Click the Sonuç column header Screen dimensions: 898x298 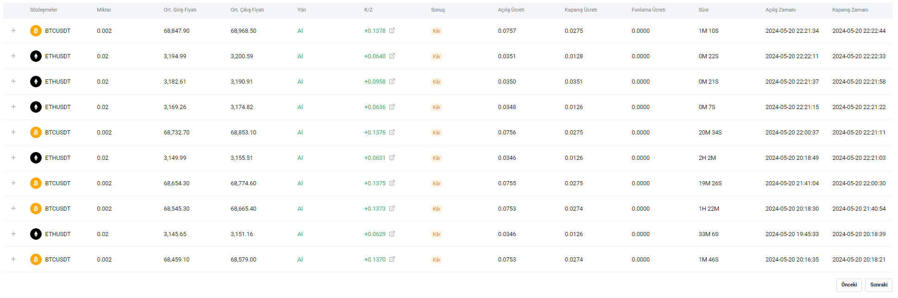[438, 10]
